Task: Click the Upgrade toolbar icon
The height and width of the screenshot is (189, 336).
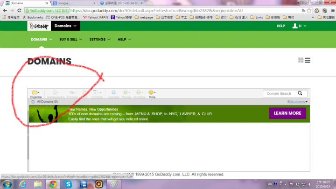Action: pyautogui.click(x=113, y=94)
